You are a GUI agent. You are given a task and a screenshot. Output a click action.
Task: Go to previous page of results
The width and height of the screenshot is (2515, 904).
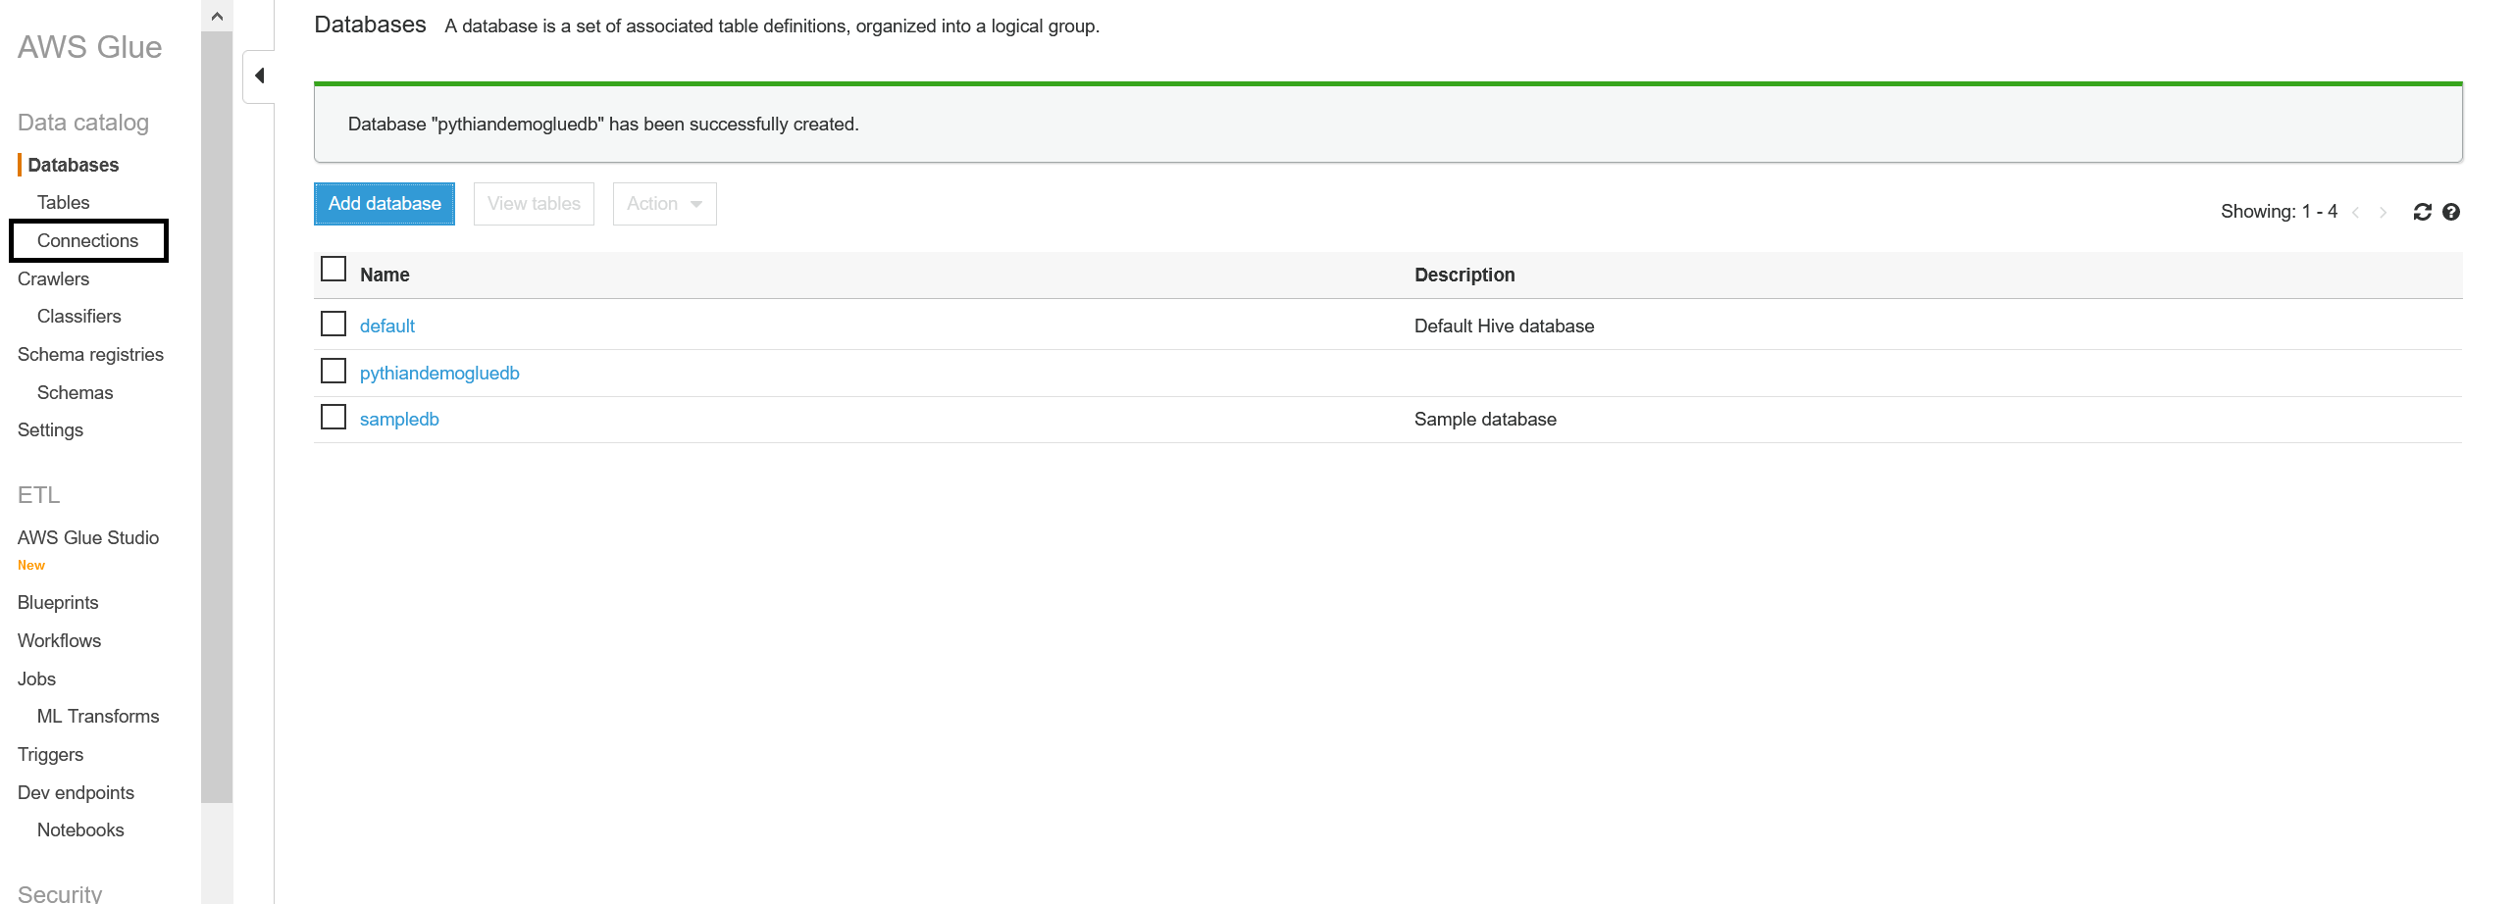coord(2355,212)
